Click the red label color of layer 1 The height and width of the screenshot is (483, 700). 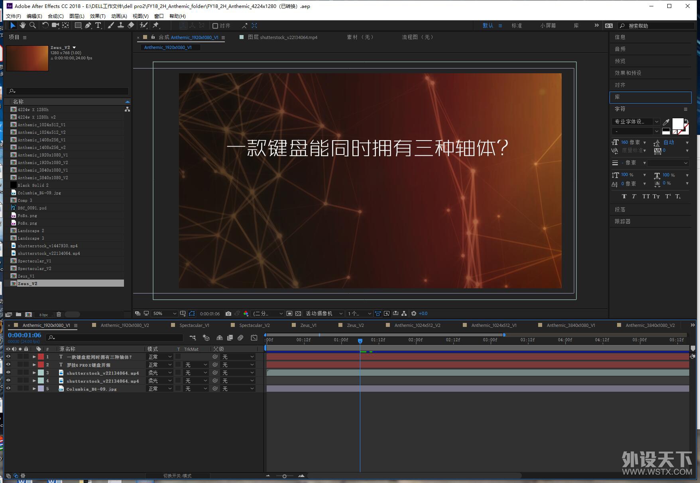(41, 357)
